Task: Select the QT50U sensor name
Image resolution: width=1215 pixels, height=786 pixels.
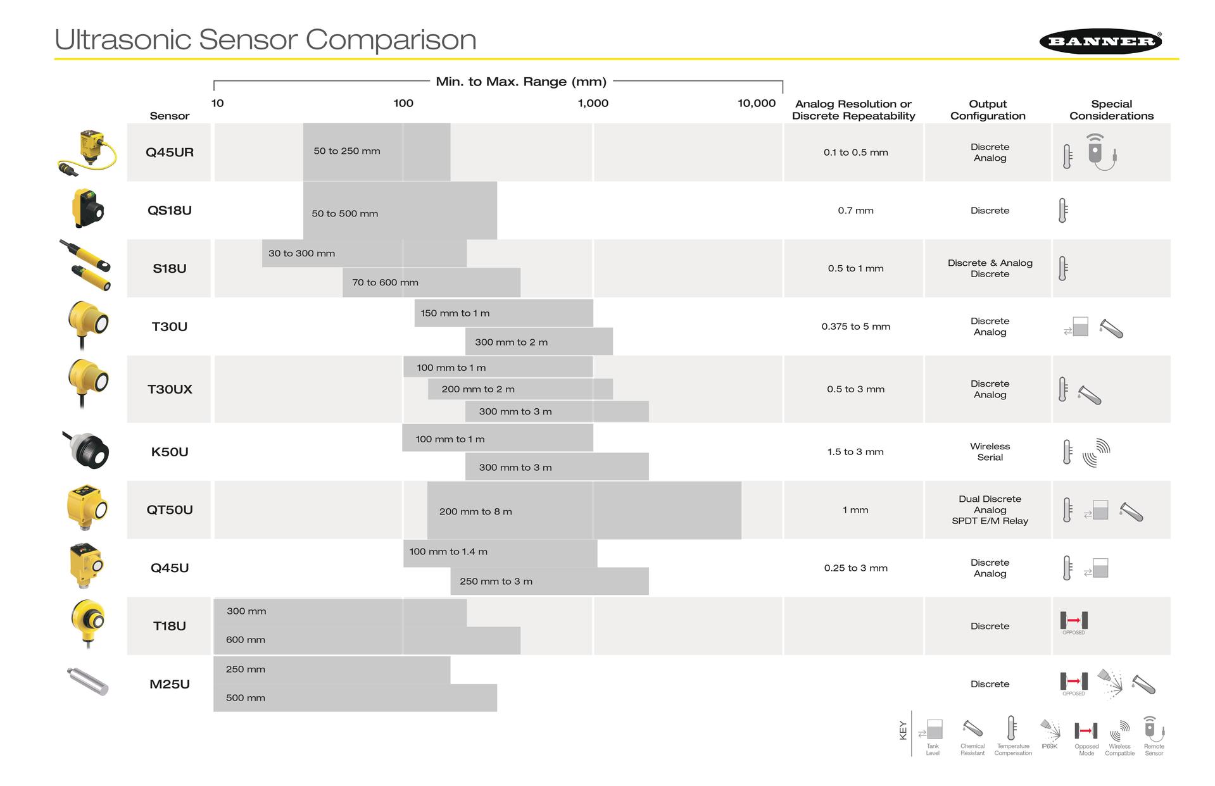Action: 170,510
